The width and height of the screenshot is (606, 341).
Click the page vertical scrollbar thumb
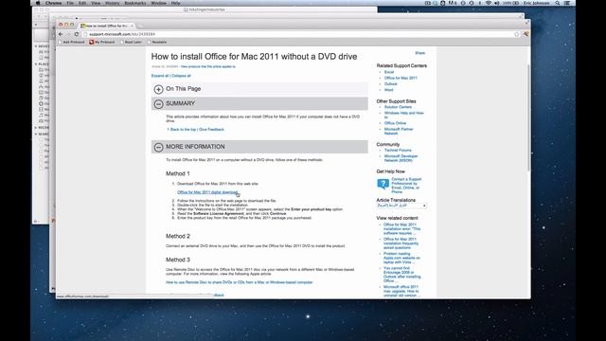point(528,117)
